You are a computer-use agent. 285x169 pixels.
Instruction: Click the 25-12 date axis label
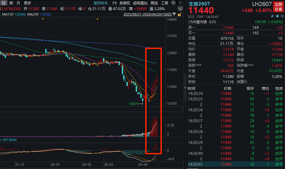tap(20, 165)
